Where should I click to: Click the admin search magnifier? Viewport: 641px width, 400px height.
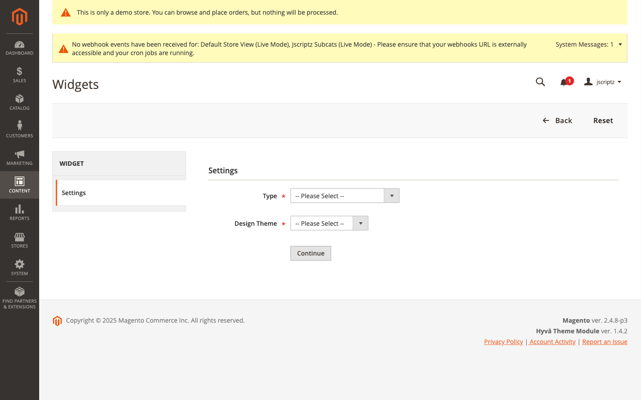click(540, 82)
